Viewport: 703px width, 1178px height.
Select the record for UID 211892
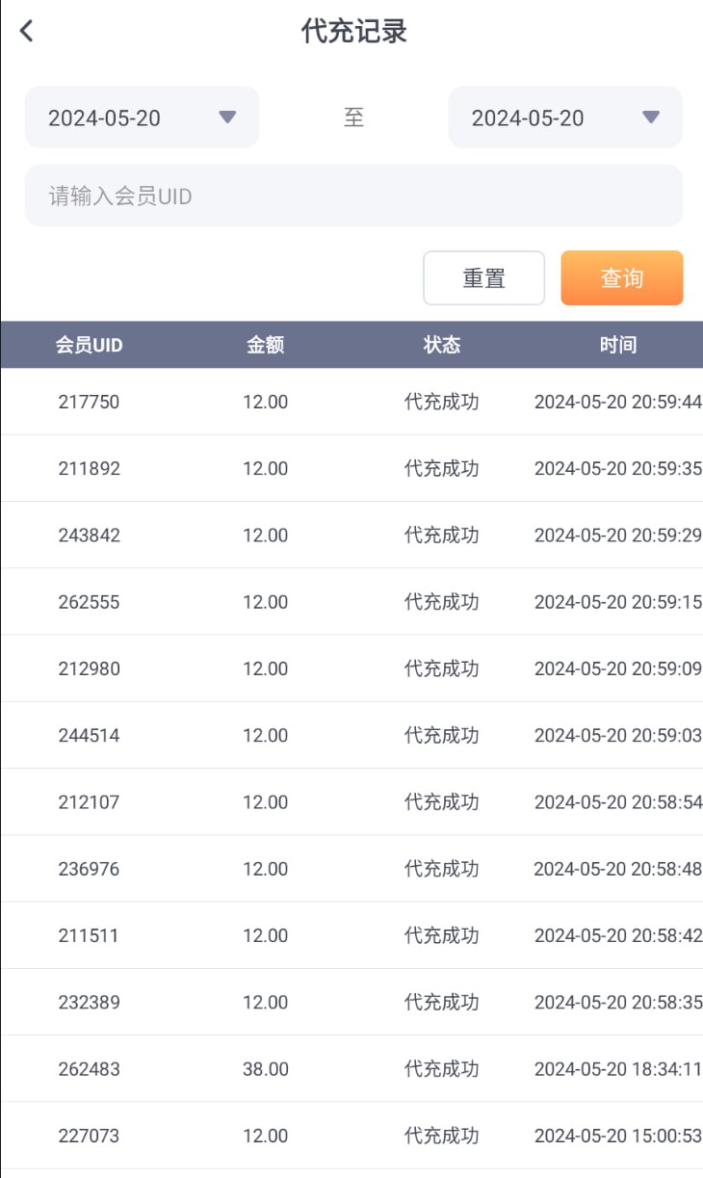(89, 469)
